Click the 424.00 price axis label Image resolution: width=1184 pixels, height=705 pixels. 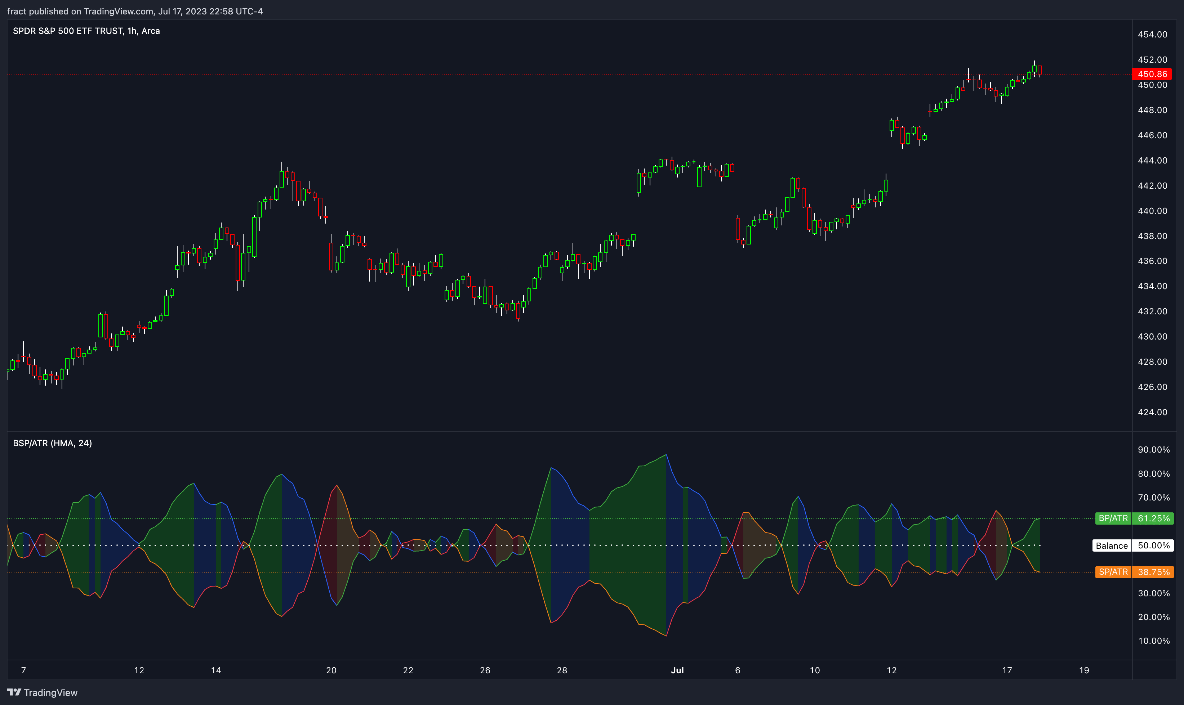point(1152,412)
